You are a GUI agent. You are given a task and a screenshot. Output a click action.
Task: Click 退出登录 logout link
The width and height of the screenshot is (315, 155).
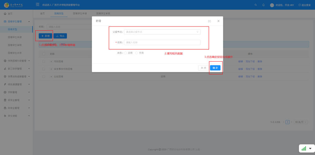pos(305,5)
